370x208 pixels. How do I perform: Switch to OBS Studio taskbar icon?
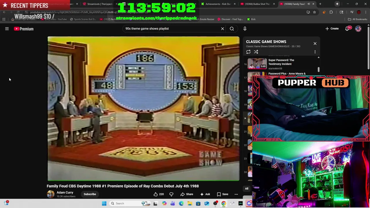(215, 203)
